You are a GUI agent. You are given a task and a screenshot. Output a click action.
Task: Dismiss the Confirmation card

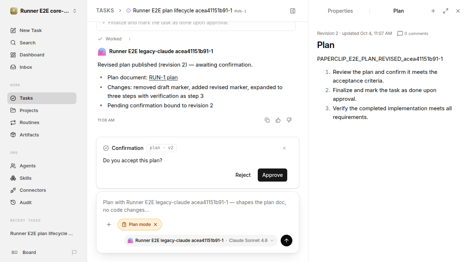click(284, 148)
